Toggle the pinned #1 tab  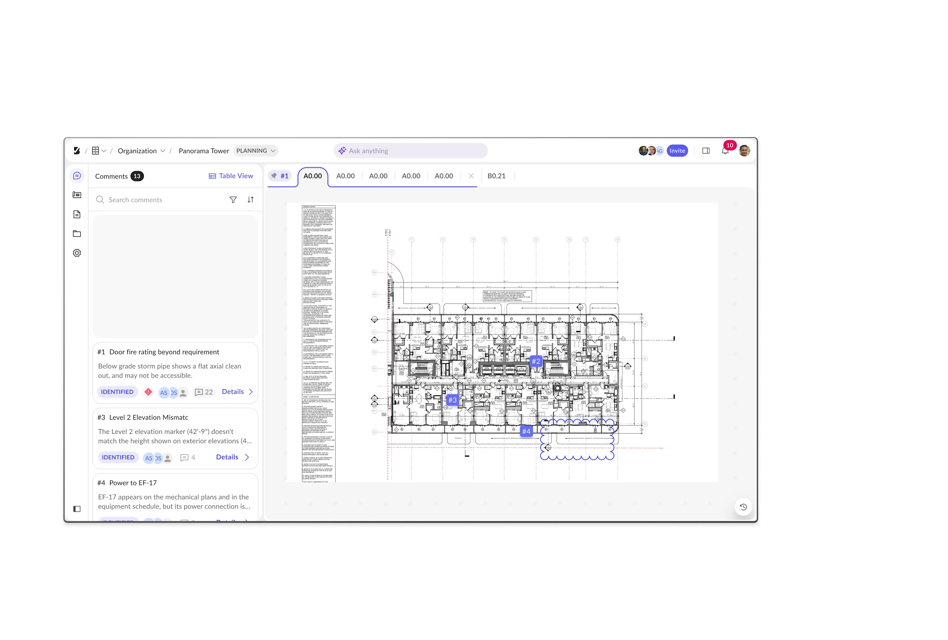pyautogui.click(x=280, y=176)
